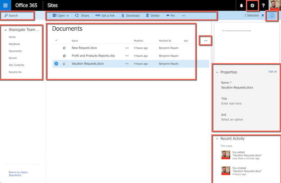Click avatar on You created activity
Viewport: 281px width, 183px height.
point(226,171)
